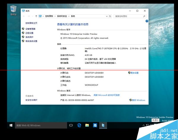Click the 激活 Windows link
This screenshot has height=140, width=178.
[139, 100]
